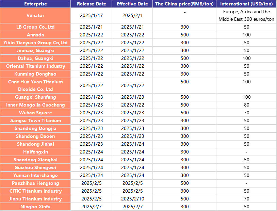The width and height of the screenshot is (277, 211).
Task: Select the Jinmao, Guangxi cell
Action: (x=35, y=51)
